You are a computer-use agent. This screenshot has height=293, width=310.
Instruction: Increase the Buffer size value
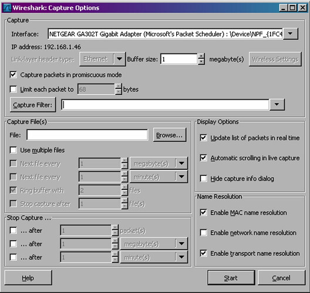click(x=201, y=56)
